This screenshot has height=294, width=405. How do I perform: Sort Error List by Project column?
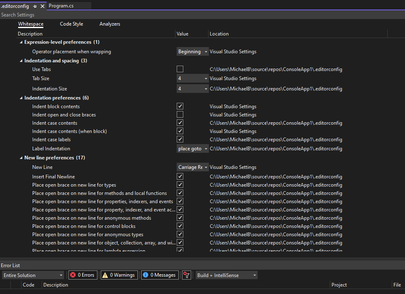click(339, 285)
